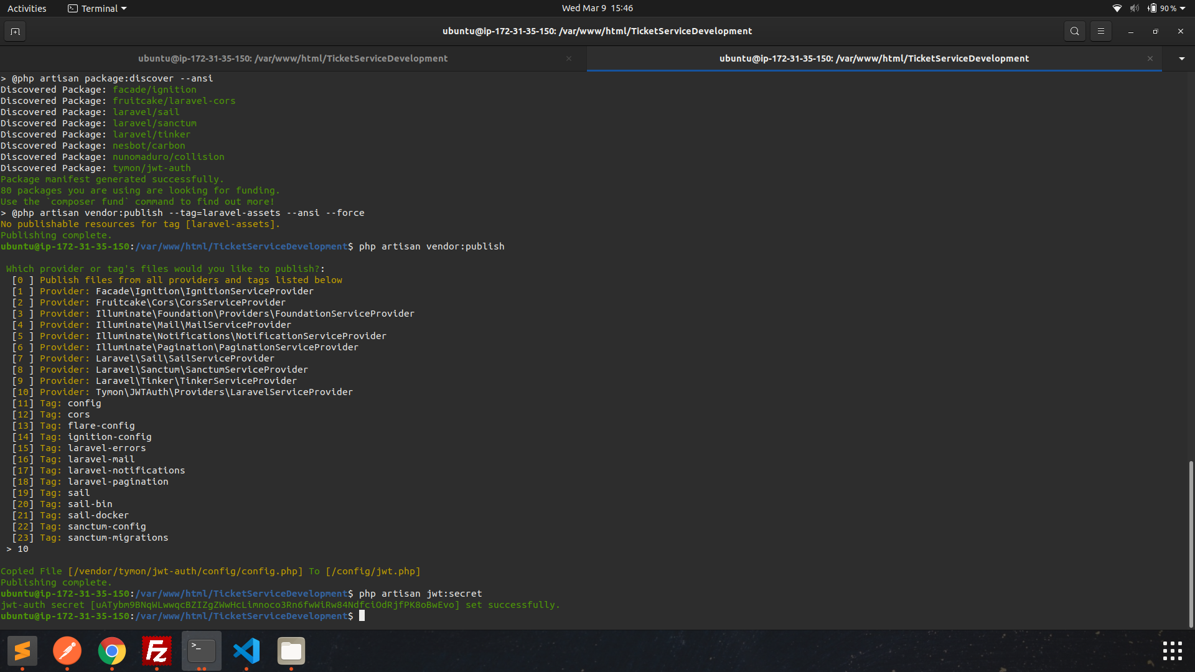Click 'Package manifest generated successfully.' text
The height and width of the screenshot is (672, 1195).
coord(112,179)
